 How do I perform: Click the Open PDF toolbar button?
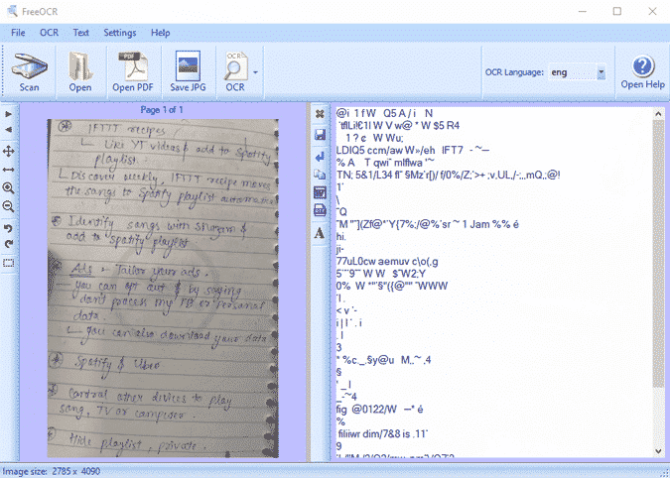(133, 71)
